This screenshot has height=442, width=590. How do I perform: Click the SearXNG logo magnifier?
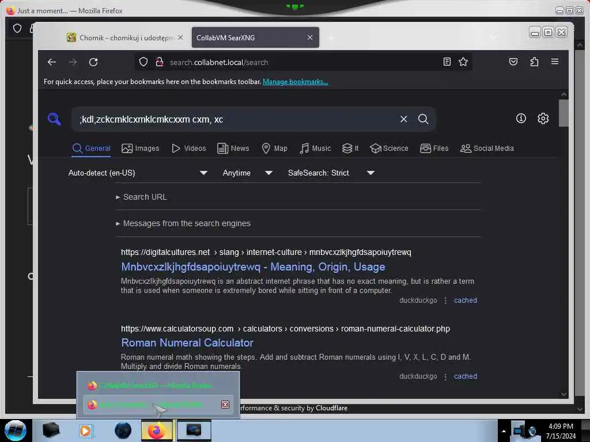tap(55, 119)
